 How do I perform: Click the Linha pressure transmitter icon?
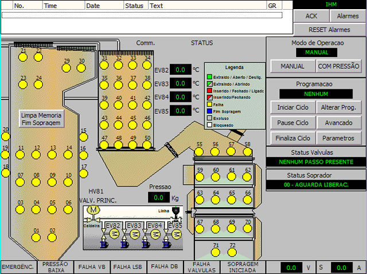(175, 213)
